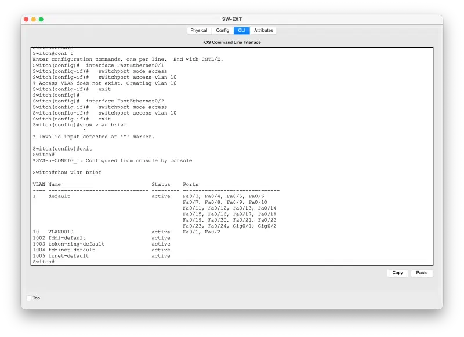Click 'interface FastEthernet0/2' command line
Screen dimensions: 464x337
[x=98, y=101]
